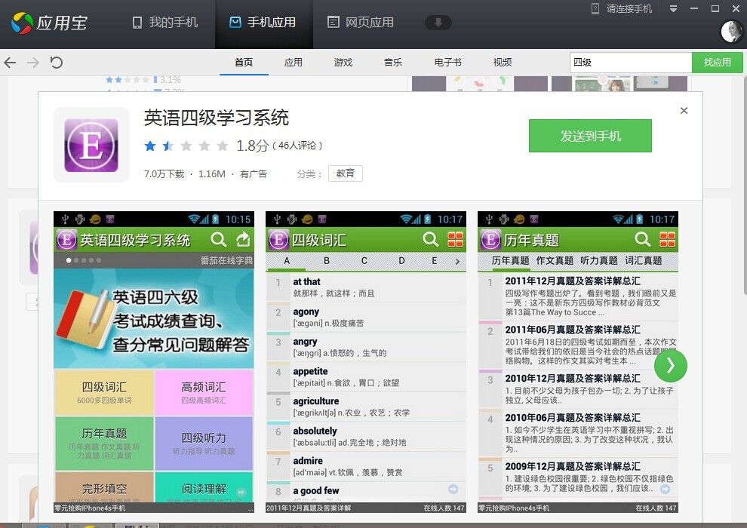Close the app detail popup
The height and width of the screenshot is (528, 747).
point(684,110)
